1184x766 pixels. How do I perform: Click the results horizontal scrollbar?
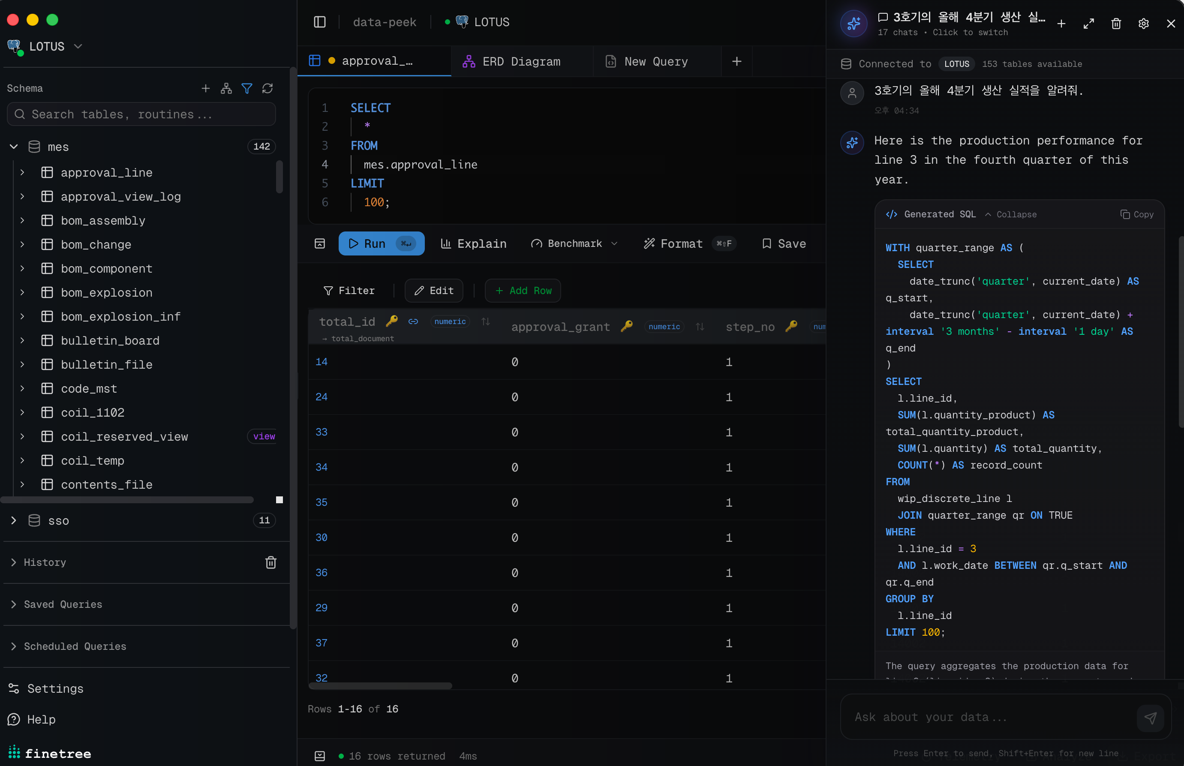pyautogui.click(x=380, y=686)
